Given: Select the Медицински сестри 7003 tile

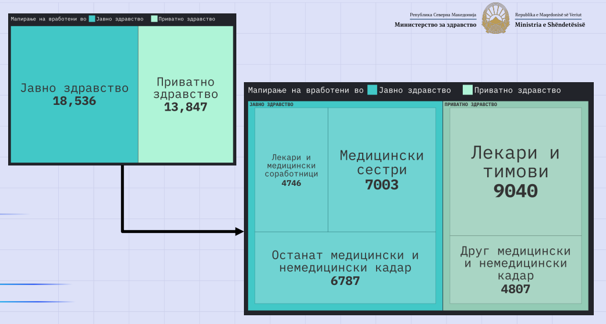Looking at the screenshot, I should 381,170.
